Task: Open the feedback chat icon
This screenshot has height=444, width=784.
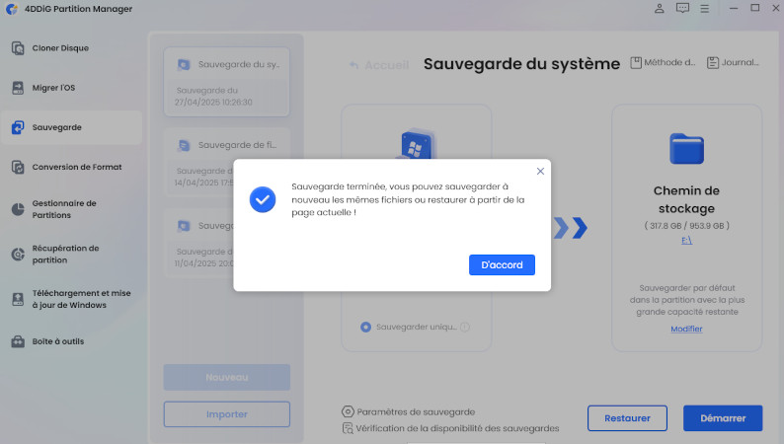Action: pyautogui.click(x=682, y=9)
